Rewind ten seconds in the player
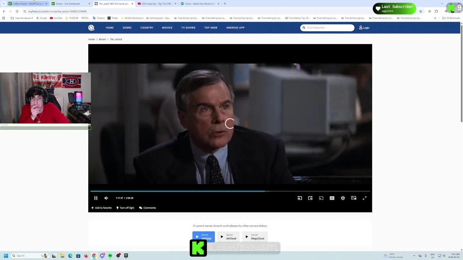 pos(300,198)
